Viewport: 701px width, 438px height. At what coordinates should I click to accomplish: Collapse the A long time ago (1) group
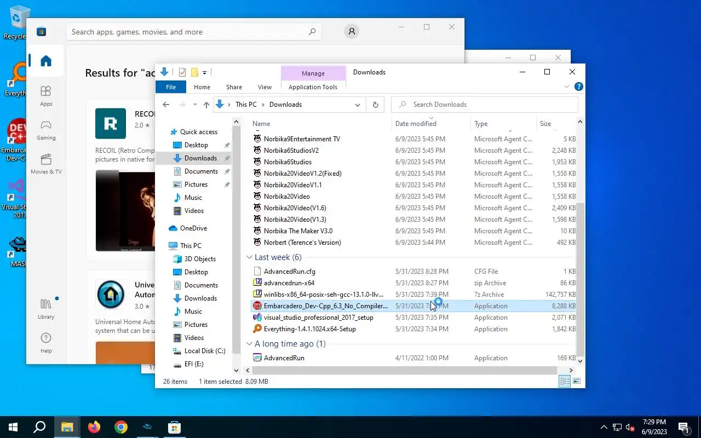pyautogui.click(x=249, y=344)
